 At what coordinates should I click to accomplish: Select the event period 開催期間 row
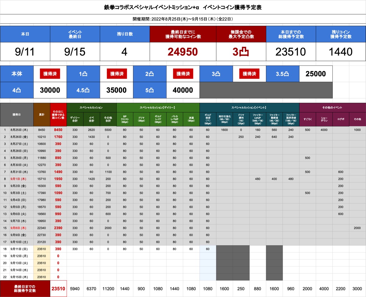point(183,19)
